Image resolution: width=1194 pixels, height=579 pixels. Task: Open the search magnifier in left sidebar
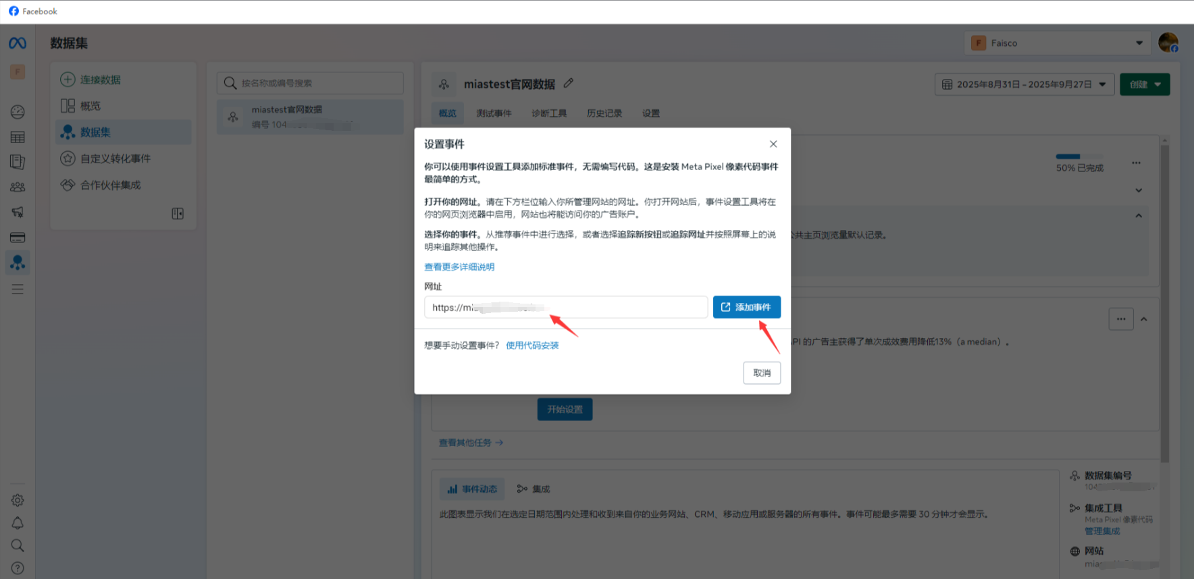click(x=18, y=545)
